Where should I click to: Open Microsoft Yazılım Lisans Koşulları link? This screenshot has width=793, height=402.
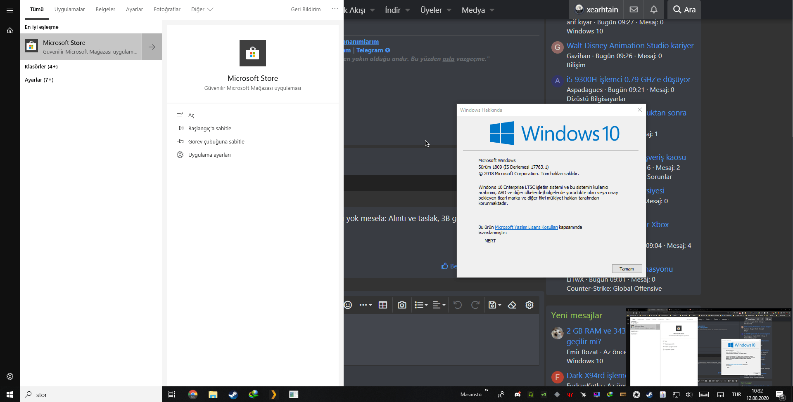point(526,227)
